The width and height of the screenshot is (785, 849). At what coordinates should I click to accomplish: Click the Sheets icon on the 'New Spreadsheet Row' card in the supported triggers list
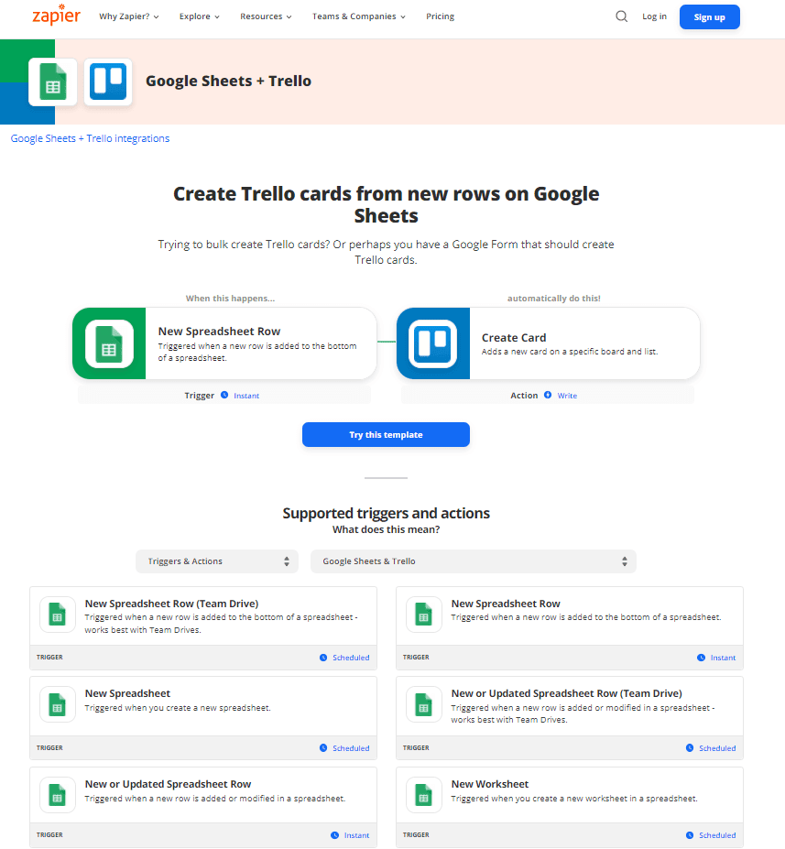[x=424, y=615]
